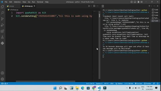Create a new terminal with plus icon
Screen dimensions: 161x91
149,6
